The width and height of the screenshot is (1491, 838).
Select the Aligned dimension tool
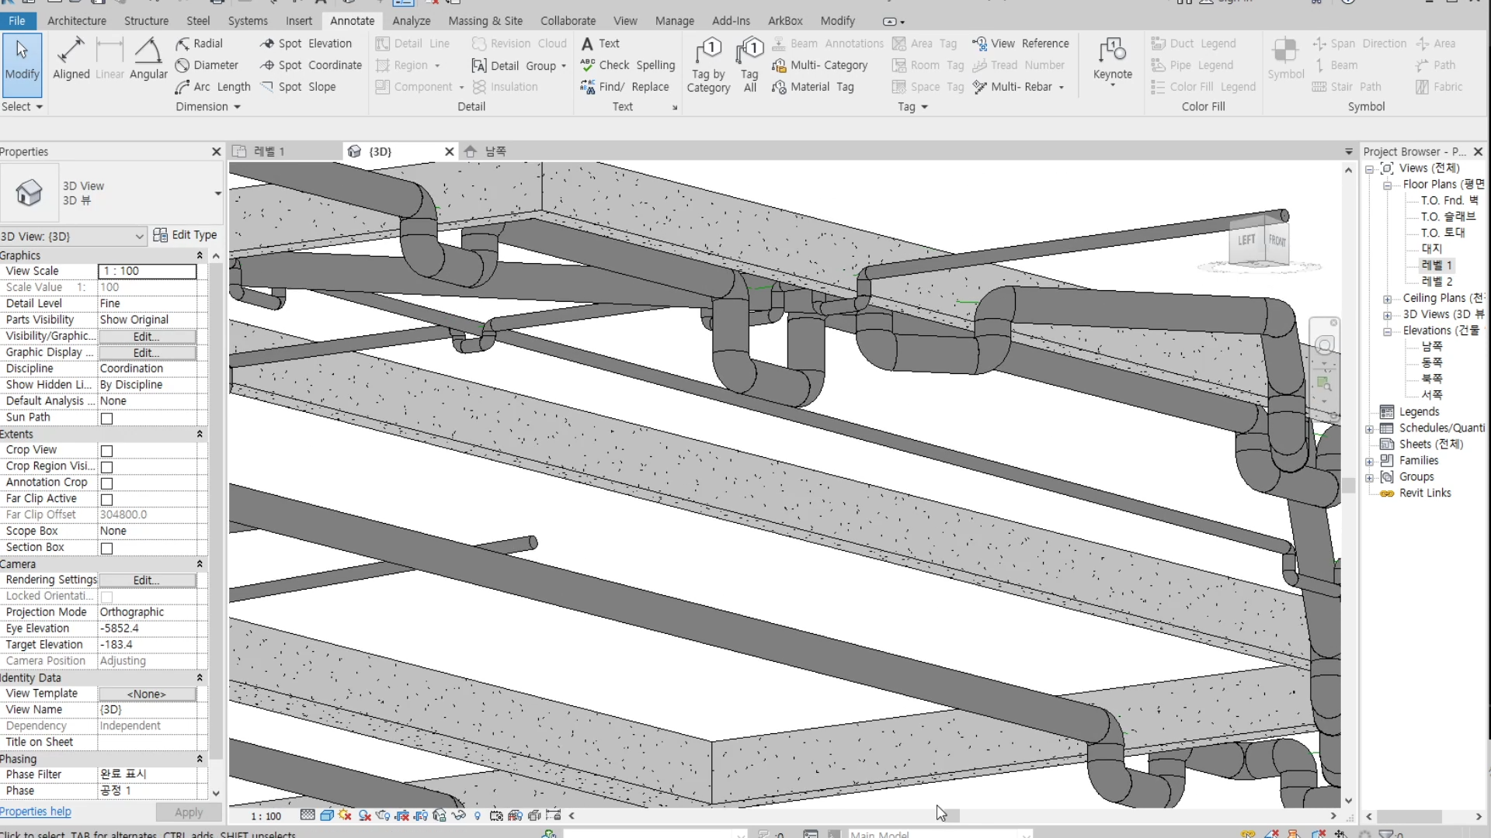coord(71,58)
